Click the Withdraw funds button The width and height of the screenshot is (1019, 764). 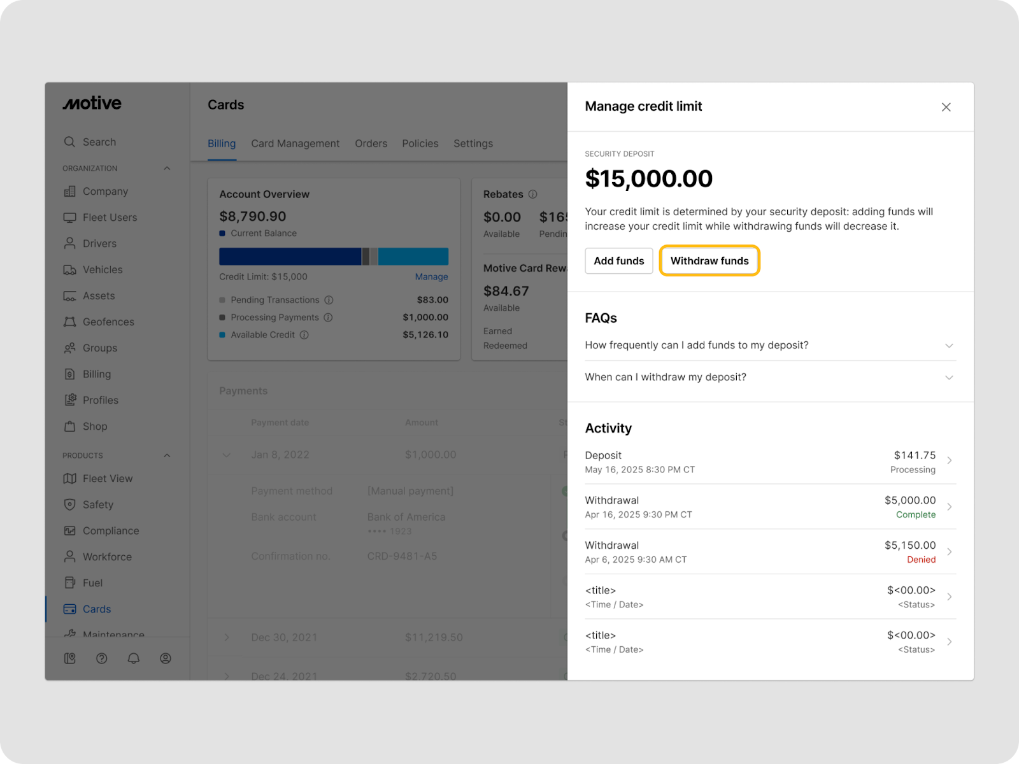pyautogui.click(x=709, y=261)
